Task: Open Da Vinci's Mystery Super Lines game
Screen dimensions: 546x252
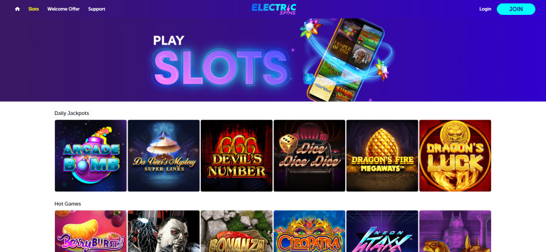Action: pos(164,156)
